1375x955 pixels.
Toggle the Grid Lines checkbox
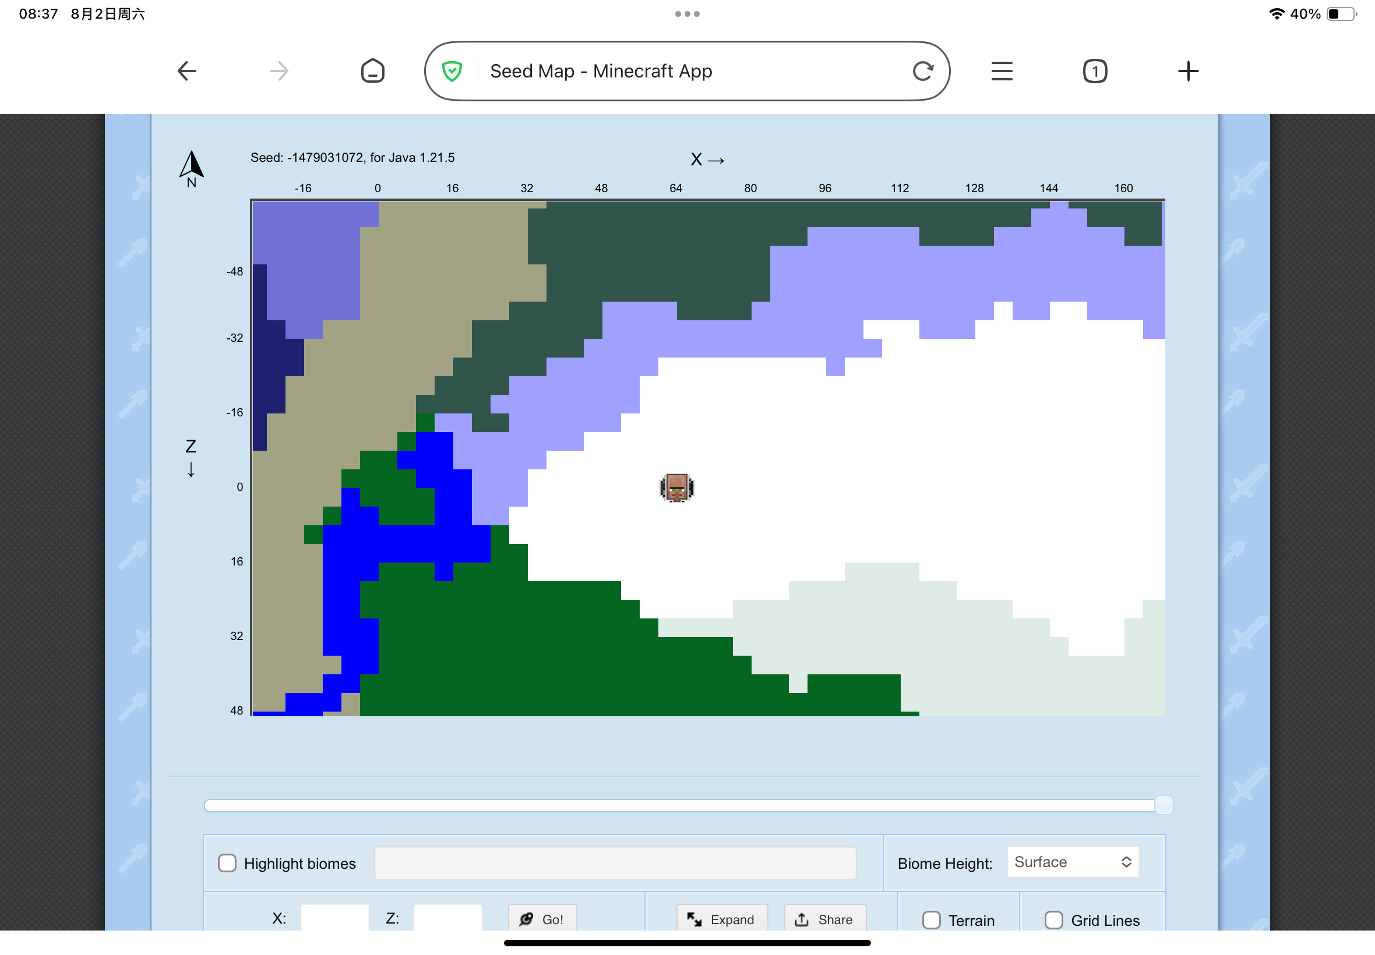1053,919
